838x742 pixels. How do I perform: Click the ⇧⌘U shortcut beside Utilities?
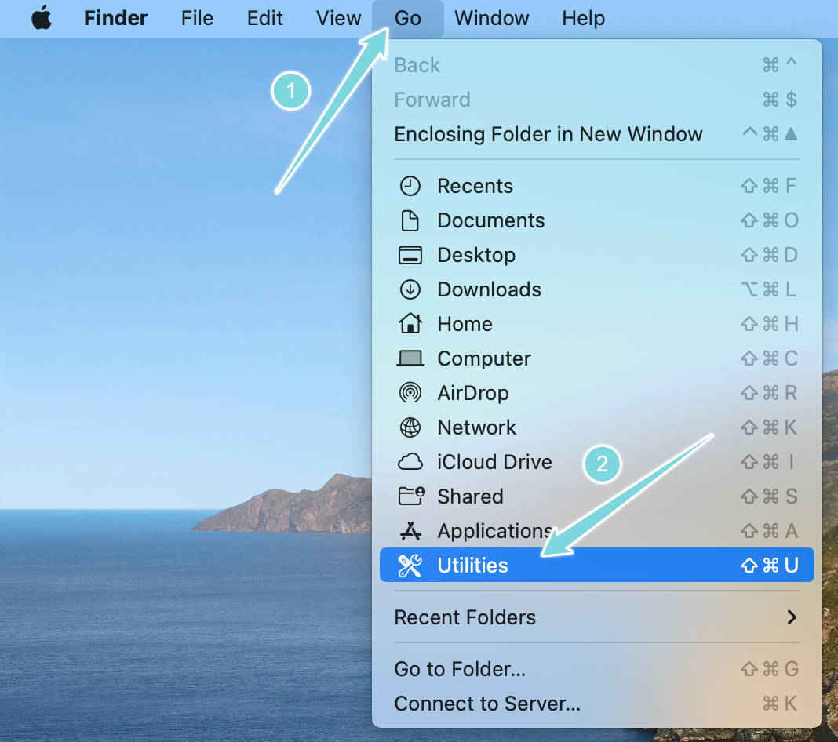769,566
